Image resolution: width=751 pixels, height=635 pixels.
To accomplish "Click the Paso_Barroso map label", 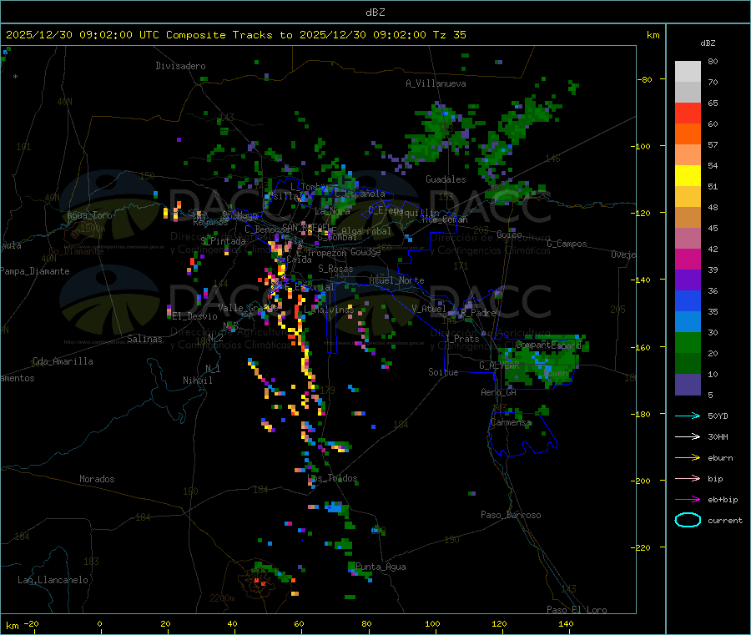I will click(x=511, y=515).
